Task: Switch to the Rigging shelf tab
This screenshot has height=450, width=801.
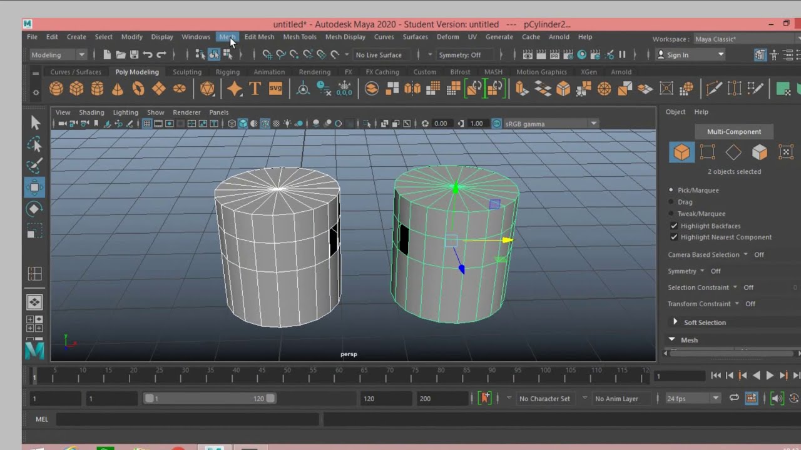Action: coord(228,72)
